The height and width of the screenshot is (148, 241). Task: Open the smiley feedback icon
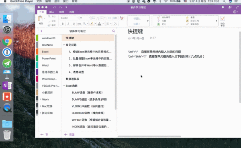click(x=235, y=12)
